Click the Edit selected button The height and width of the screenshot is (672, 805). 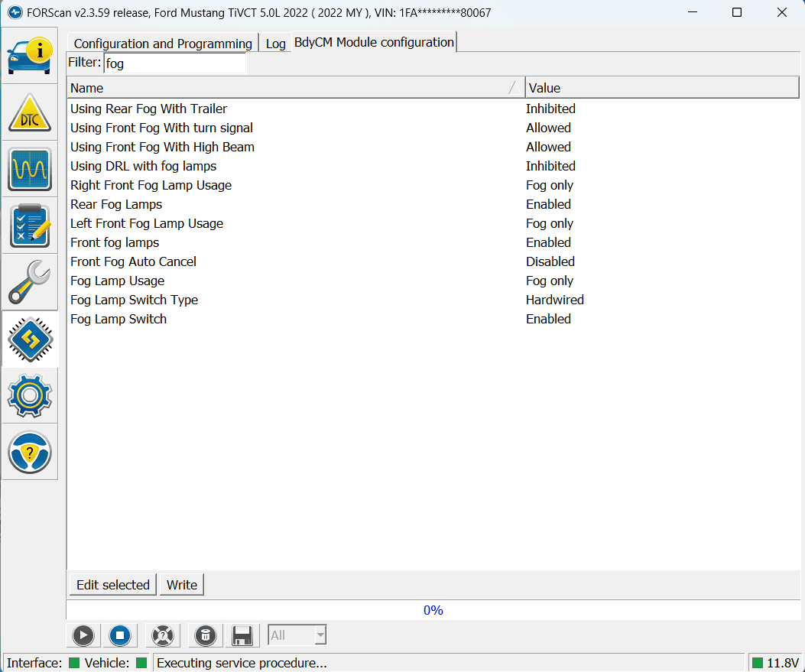click(113, 585)
